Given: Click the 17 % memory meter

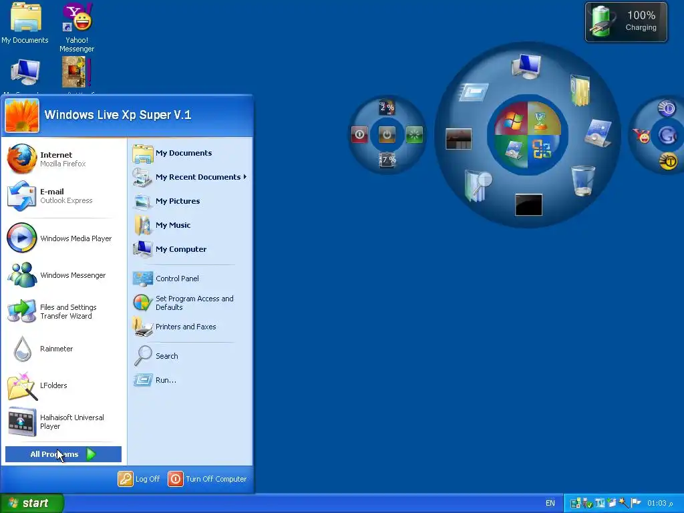Looking at the screenshot, I should tap(387, 160).
